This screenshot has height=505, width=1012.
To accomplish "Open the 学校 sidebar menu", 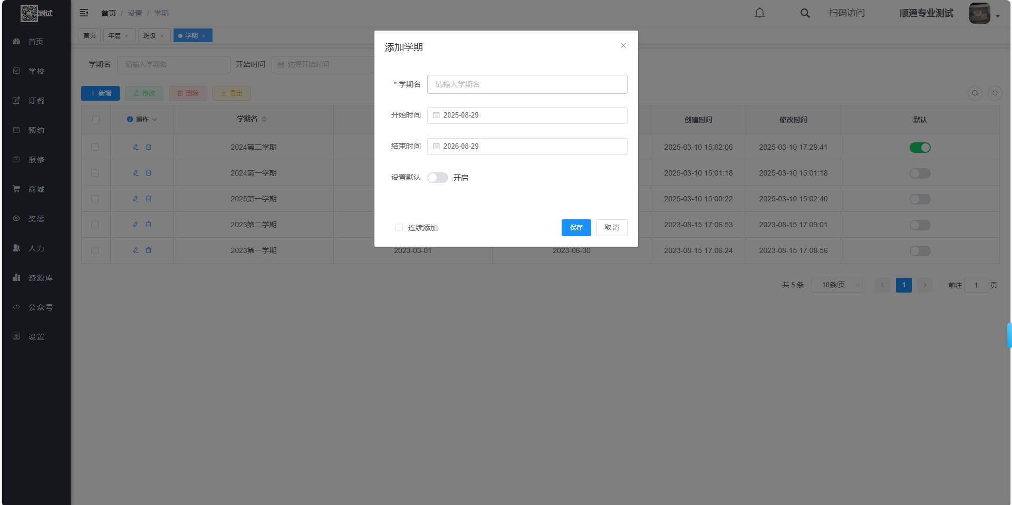I will 36,71.
